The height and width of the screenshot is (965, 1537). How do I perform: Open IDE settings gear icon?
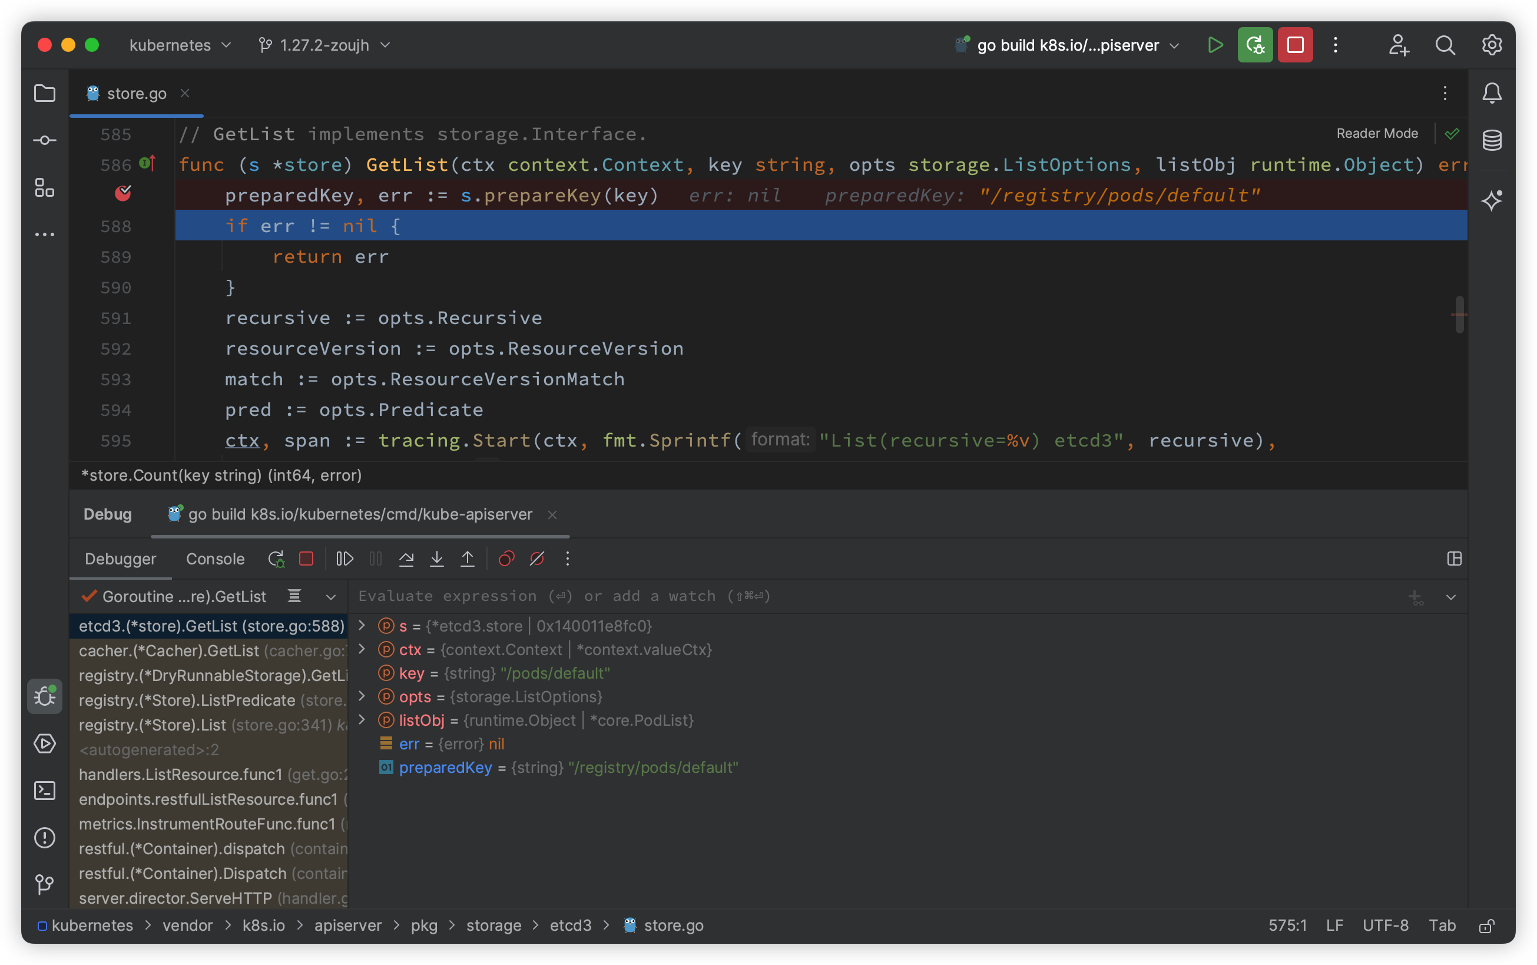point(1492,45)
